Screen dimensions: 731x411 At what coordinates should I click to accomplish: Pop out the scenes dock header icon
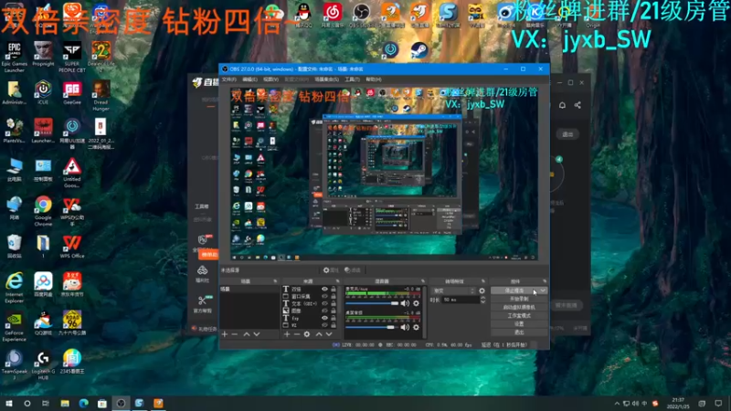click(275, 281)
